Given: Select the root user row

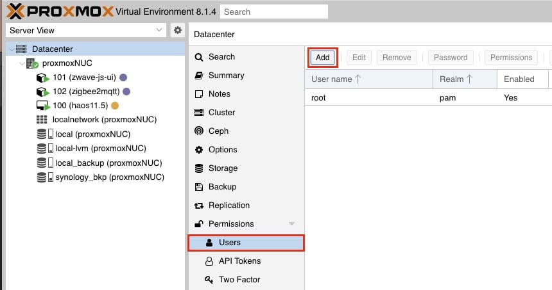Looking at the screenshot, I should [x=428, y=97].
